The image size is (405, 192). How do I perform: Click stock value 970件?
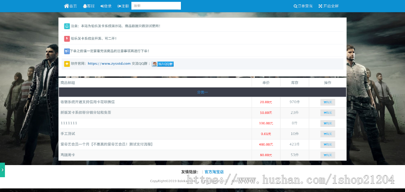pyautogui.click(x=295, y=102)
